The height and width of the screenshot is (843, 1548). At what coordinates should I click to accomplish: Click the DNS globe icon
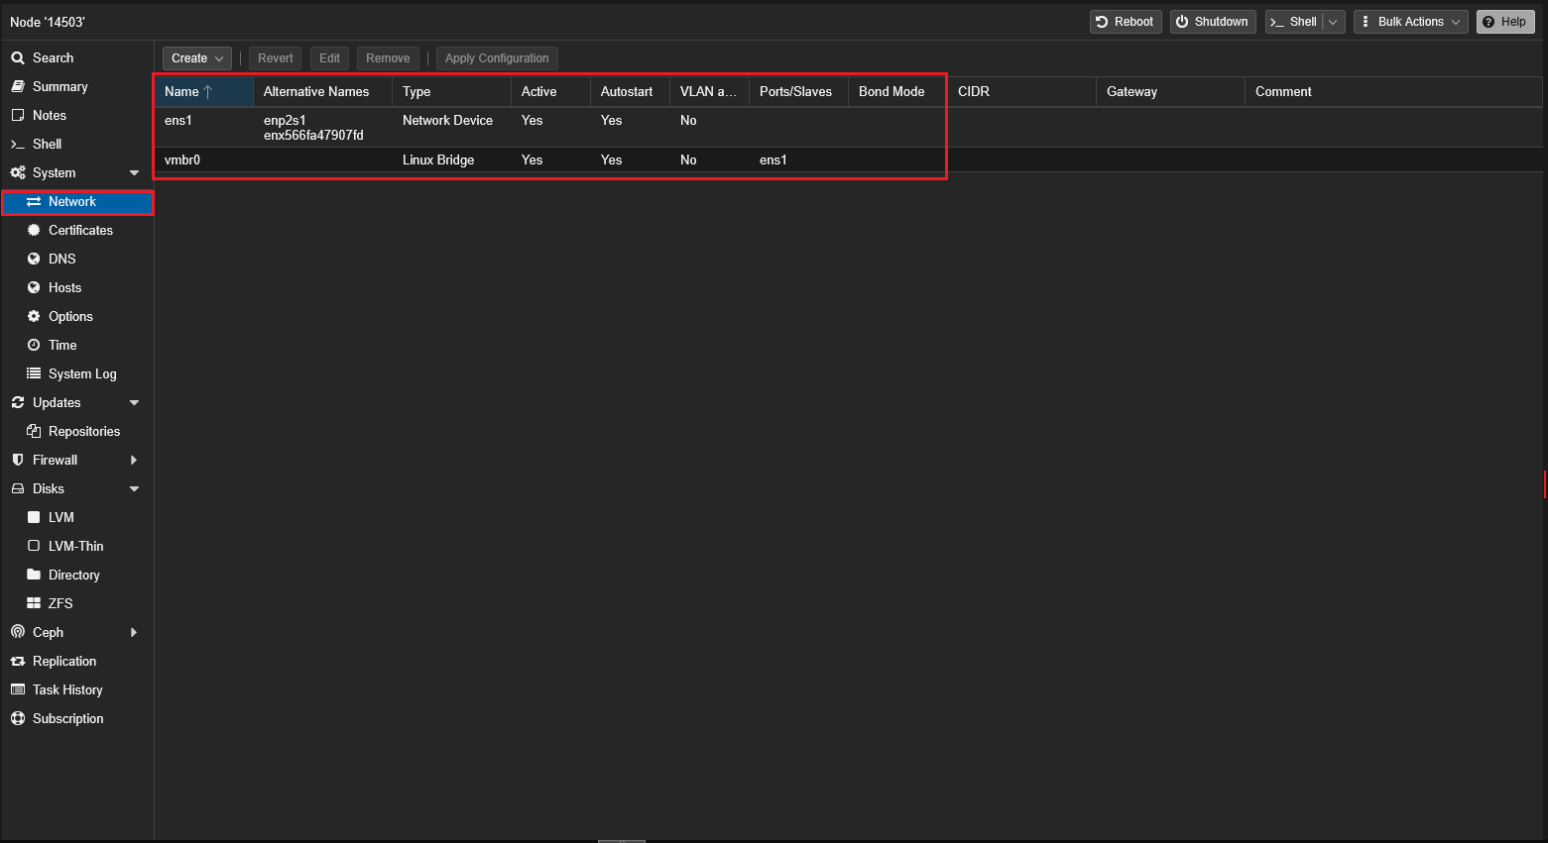pyautogui.click(x=34, y=259)
